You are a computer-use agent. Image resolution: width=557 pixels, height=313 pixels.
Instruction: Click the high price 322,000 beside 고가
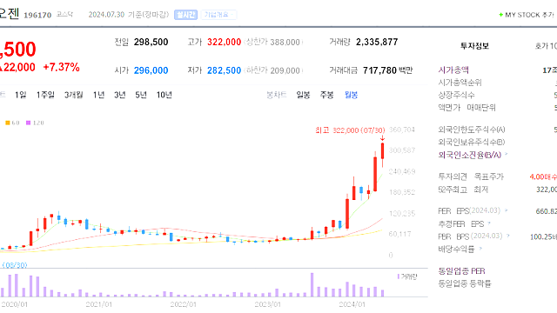(225, 42)
